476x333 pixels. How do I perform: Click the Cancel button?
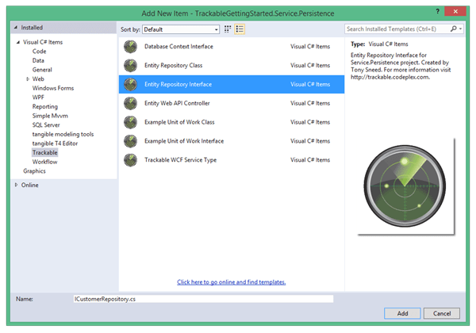click(446, 313)
